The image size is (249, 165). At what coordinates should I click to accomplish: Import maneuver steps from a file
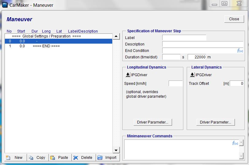click(108, 158)
